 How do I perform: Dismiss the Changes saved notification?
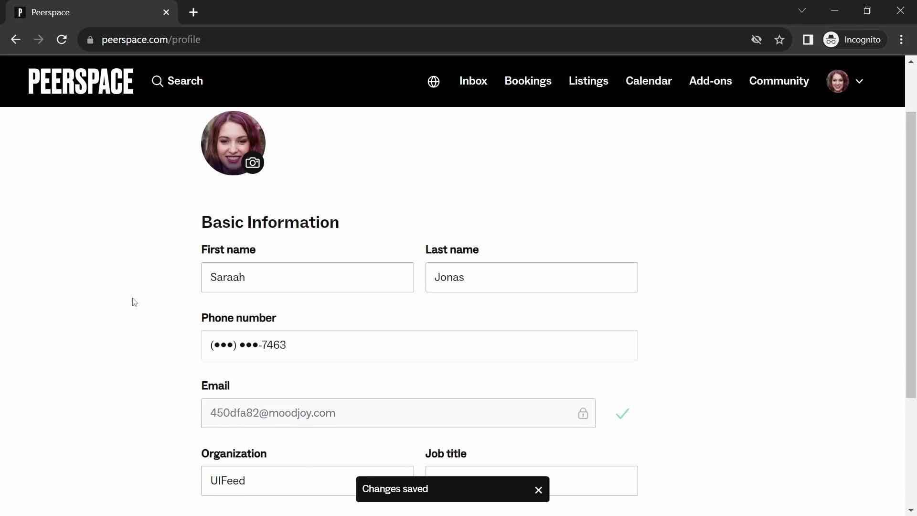point(538,490)
